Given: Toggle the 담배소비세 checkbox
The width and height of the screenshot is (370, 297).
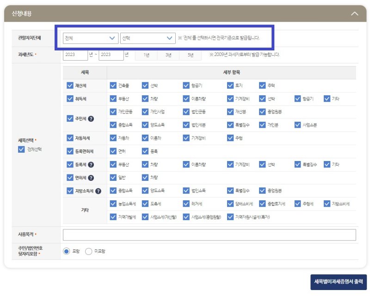Looking at the screenshot, I should click(x=230, y=204).
